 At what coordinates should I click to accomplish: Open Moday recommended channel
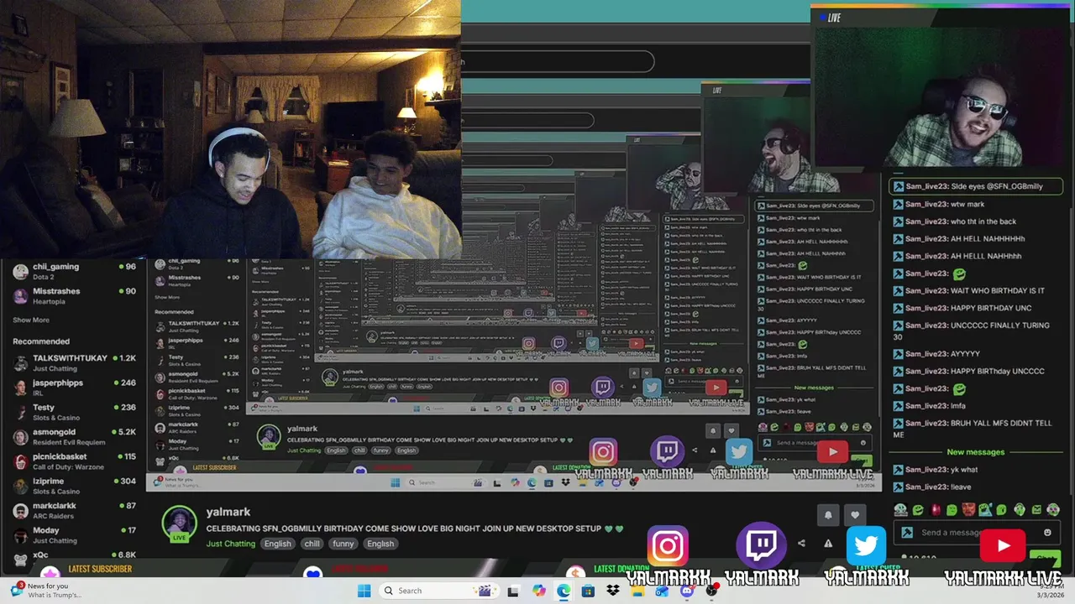tap(74, 534)
